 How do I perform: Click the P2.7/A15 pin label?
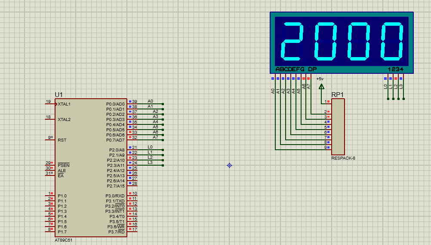116,186
